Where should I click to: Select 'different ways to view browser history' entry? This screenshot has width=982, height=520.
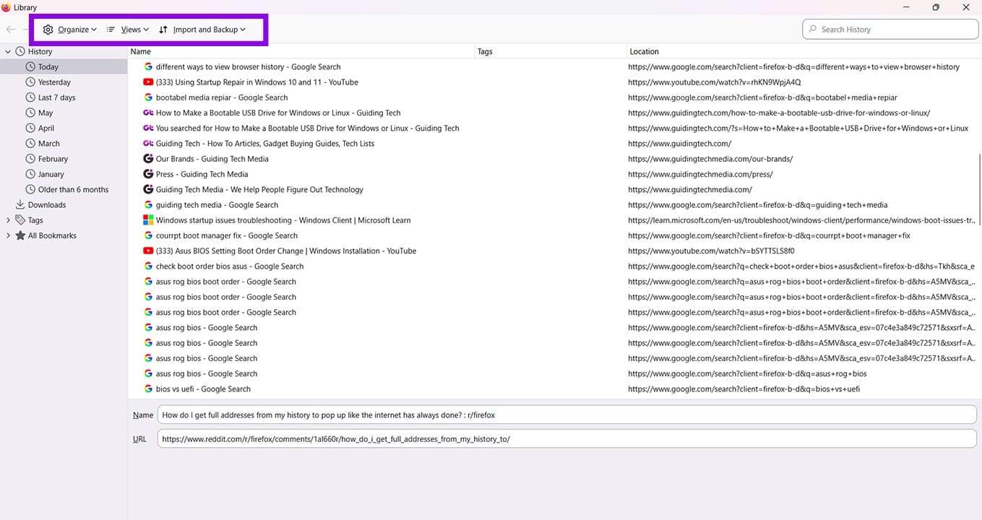click(x=248, y=67)
